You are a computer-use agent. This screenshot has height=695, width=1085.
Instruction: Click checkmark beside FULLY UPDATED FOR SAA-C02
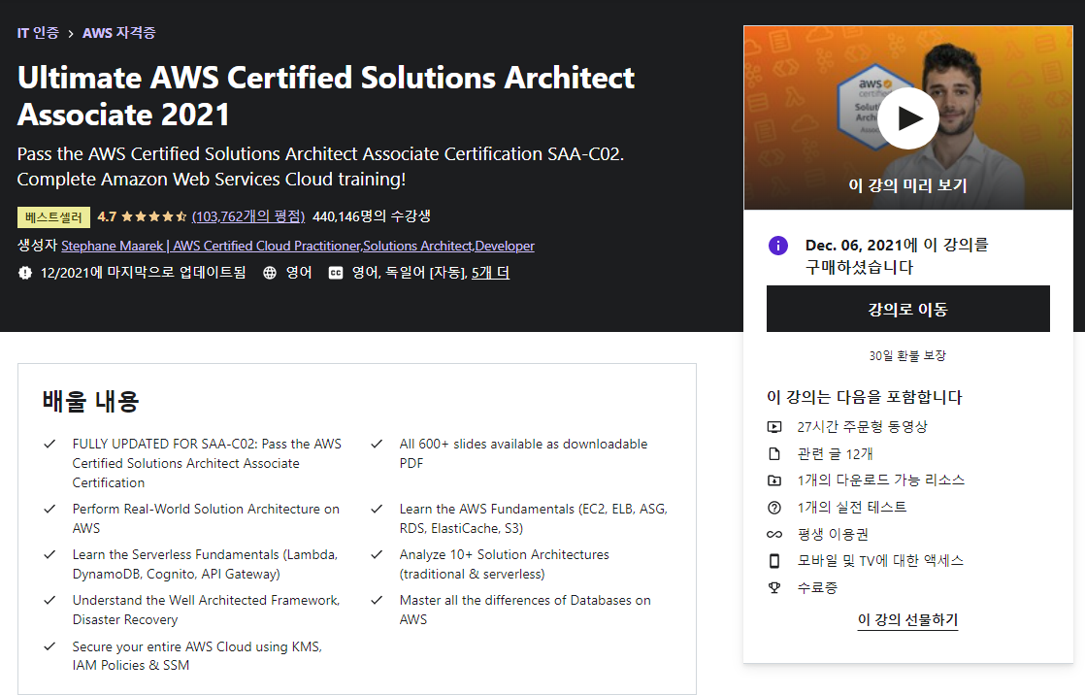(49, 444)
